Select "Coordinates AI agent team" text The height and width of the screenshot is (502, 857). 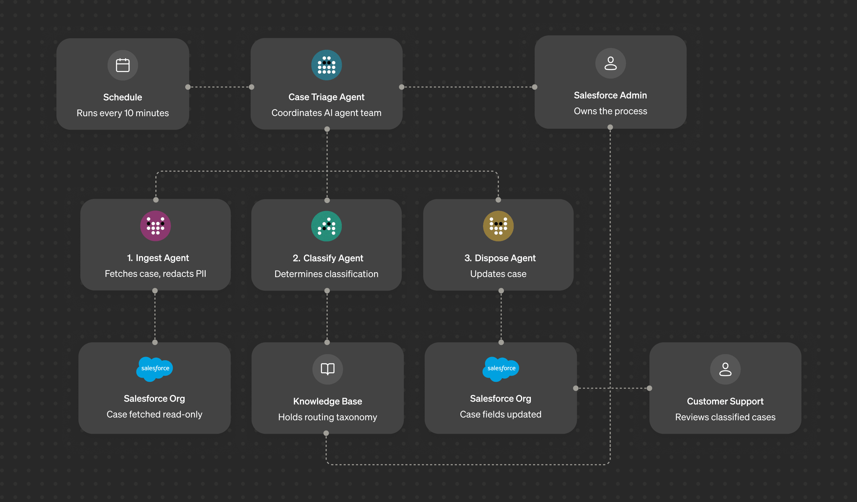click(326, 113)
